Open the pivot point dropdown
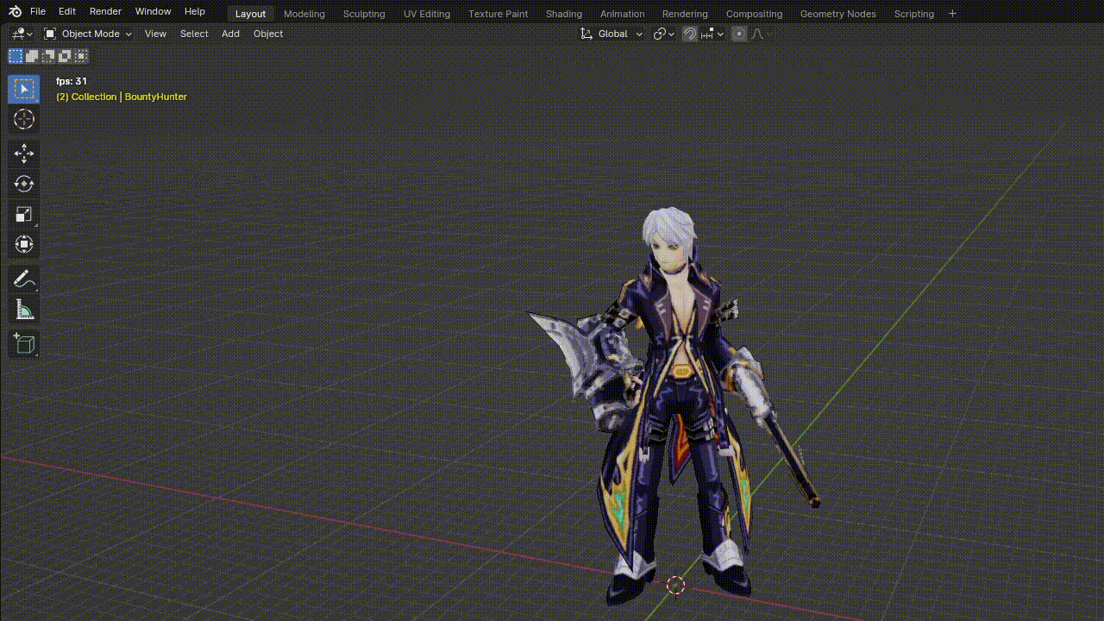 [663, 34]
